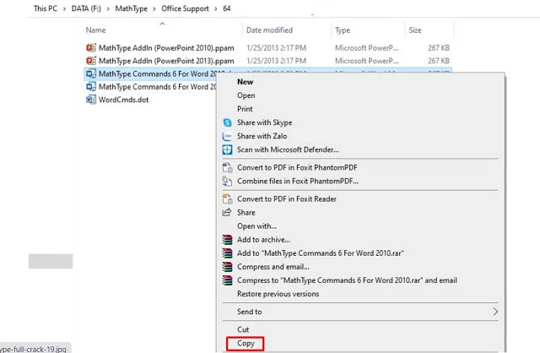Screen dimensions: 540x353
Task: Click the WinRAR icon beside Compress and email
Action: (x=227, y=267)
